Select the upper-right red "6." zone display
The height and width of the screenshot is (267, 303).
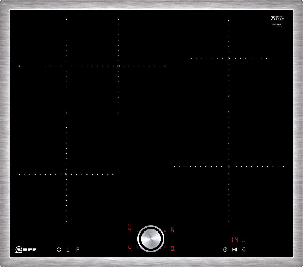tap(172, 230)
